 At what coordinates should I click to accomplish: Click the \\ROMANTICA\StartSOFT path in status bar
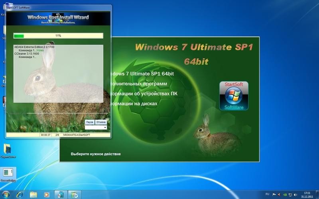(x=77, y=135)
